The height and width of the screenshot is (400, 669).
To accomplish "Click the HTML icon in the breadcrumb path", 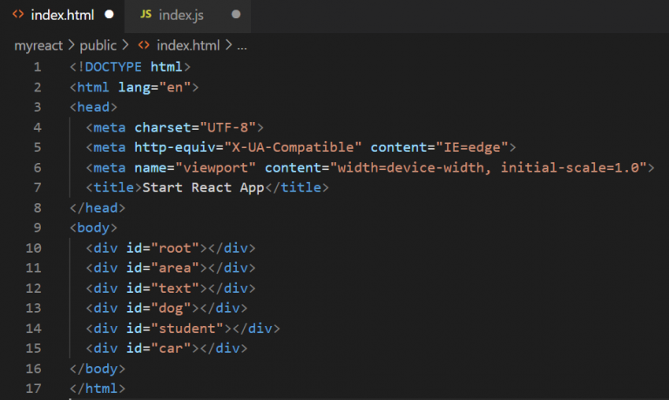I will 145,44.
